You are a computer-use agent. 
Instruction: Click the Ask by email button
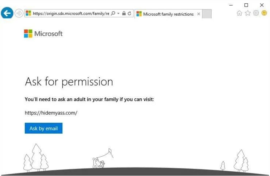[x=43, y=128]
